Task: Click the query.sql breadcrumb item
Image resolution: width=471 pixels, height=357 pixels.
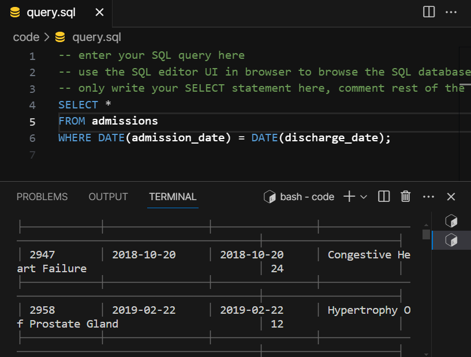Action: [96, 37]
